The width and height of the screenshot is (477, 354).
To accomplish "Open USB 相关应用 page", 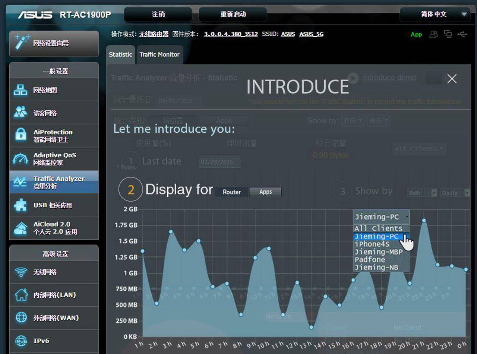I will pos(54,205).
